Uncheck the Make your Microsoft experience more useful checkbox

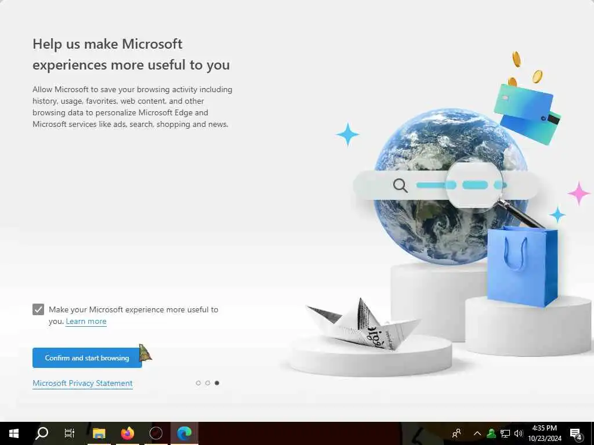[x=38, y=309]
